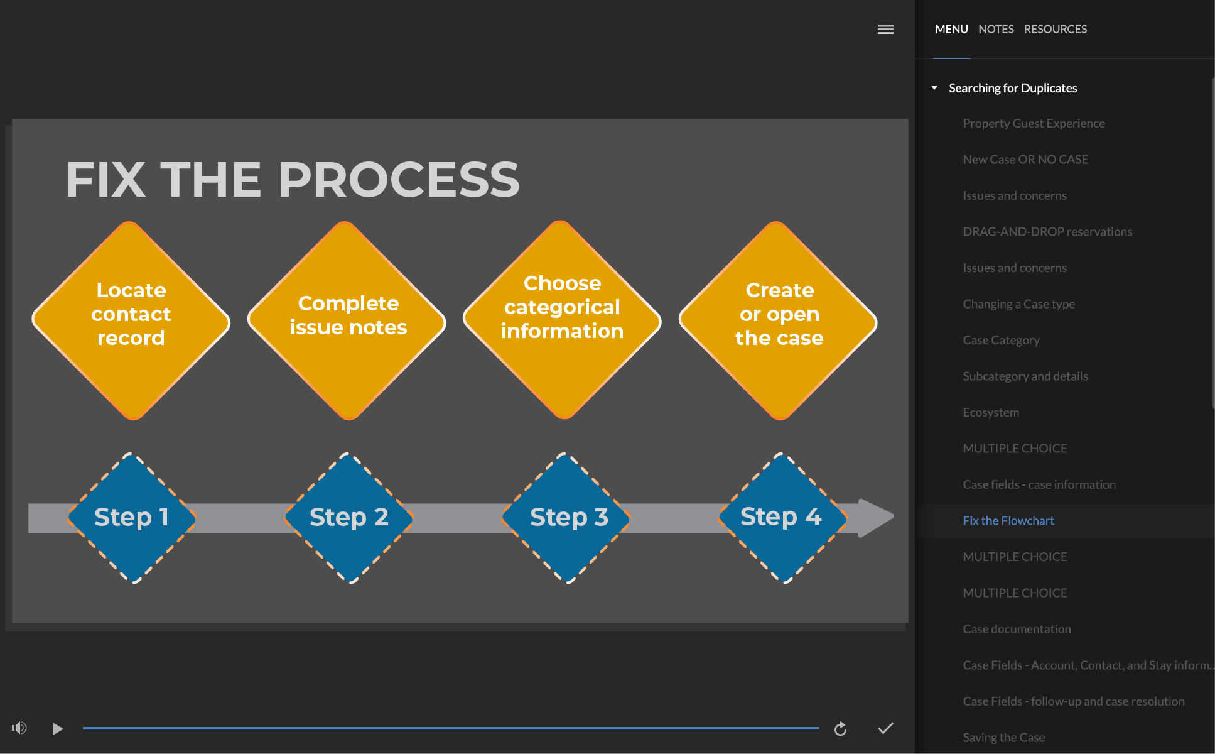The width and height of the screenshot is (1215, 754).
Task: Switch to the NOTES tab
Action: click(996, 30)
